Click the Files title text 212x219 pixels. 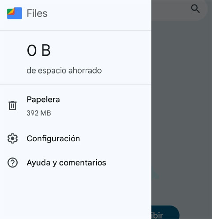pyautogui.click(x=37, y=13)
